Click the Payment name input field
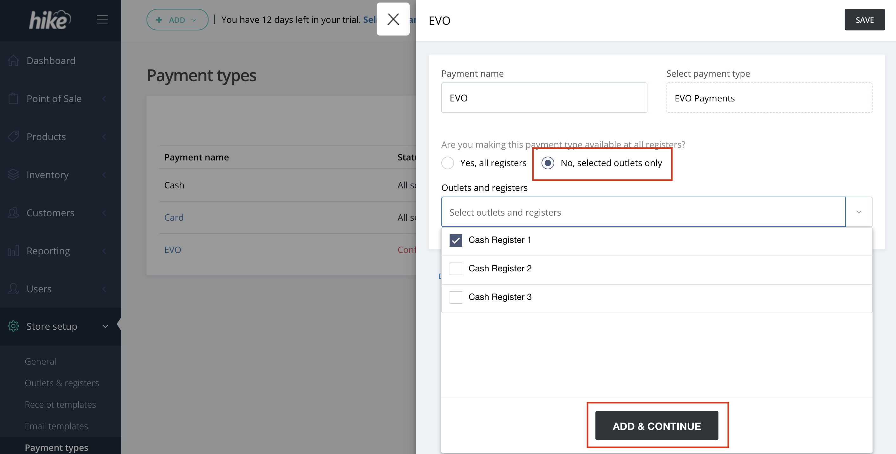This screenshot has height=454, width=896. pyautogui.click(x=544, y=98)
